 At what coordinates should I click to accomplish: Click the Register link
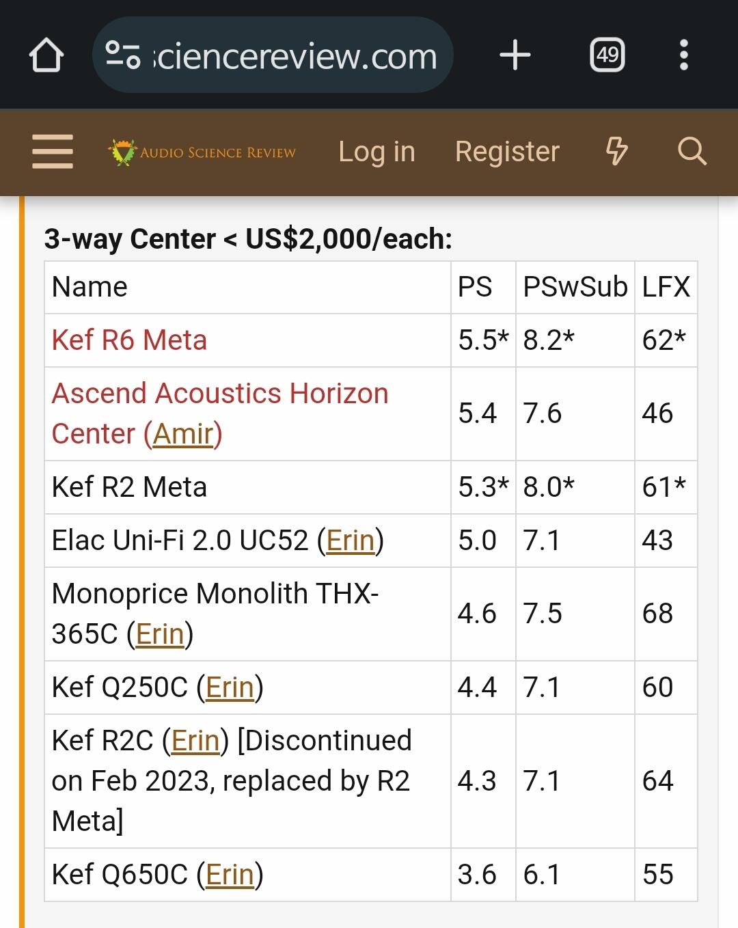point(507,152)
